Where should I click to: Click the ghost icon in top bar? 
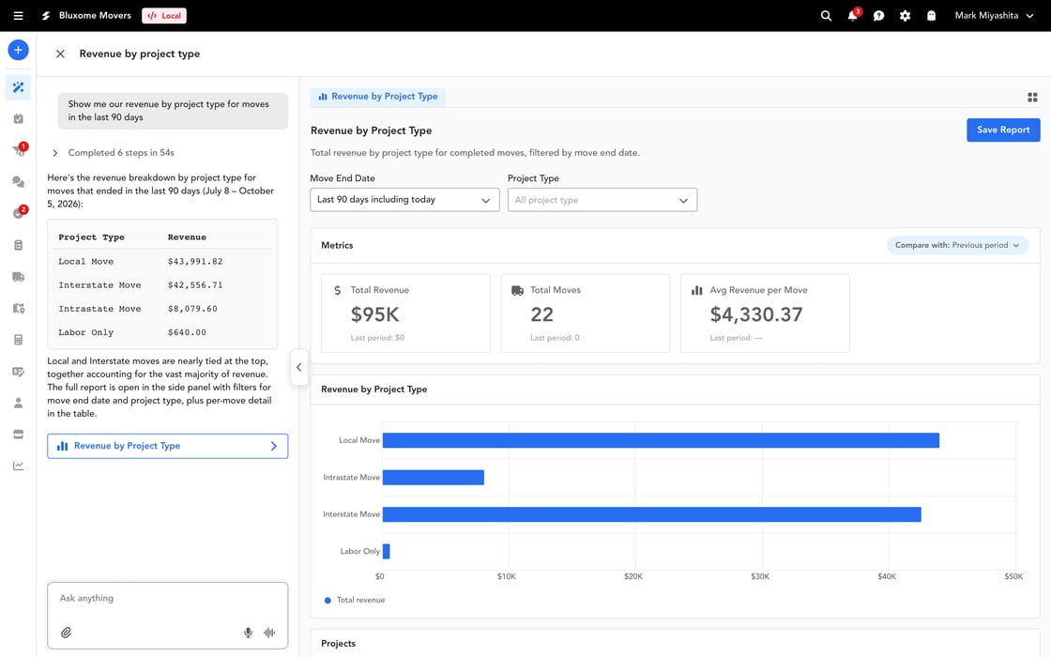[x=931, y=15]
